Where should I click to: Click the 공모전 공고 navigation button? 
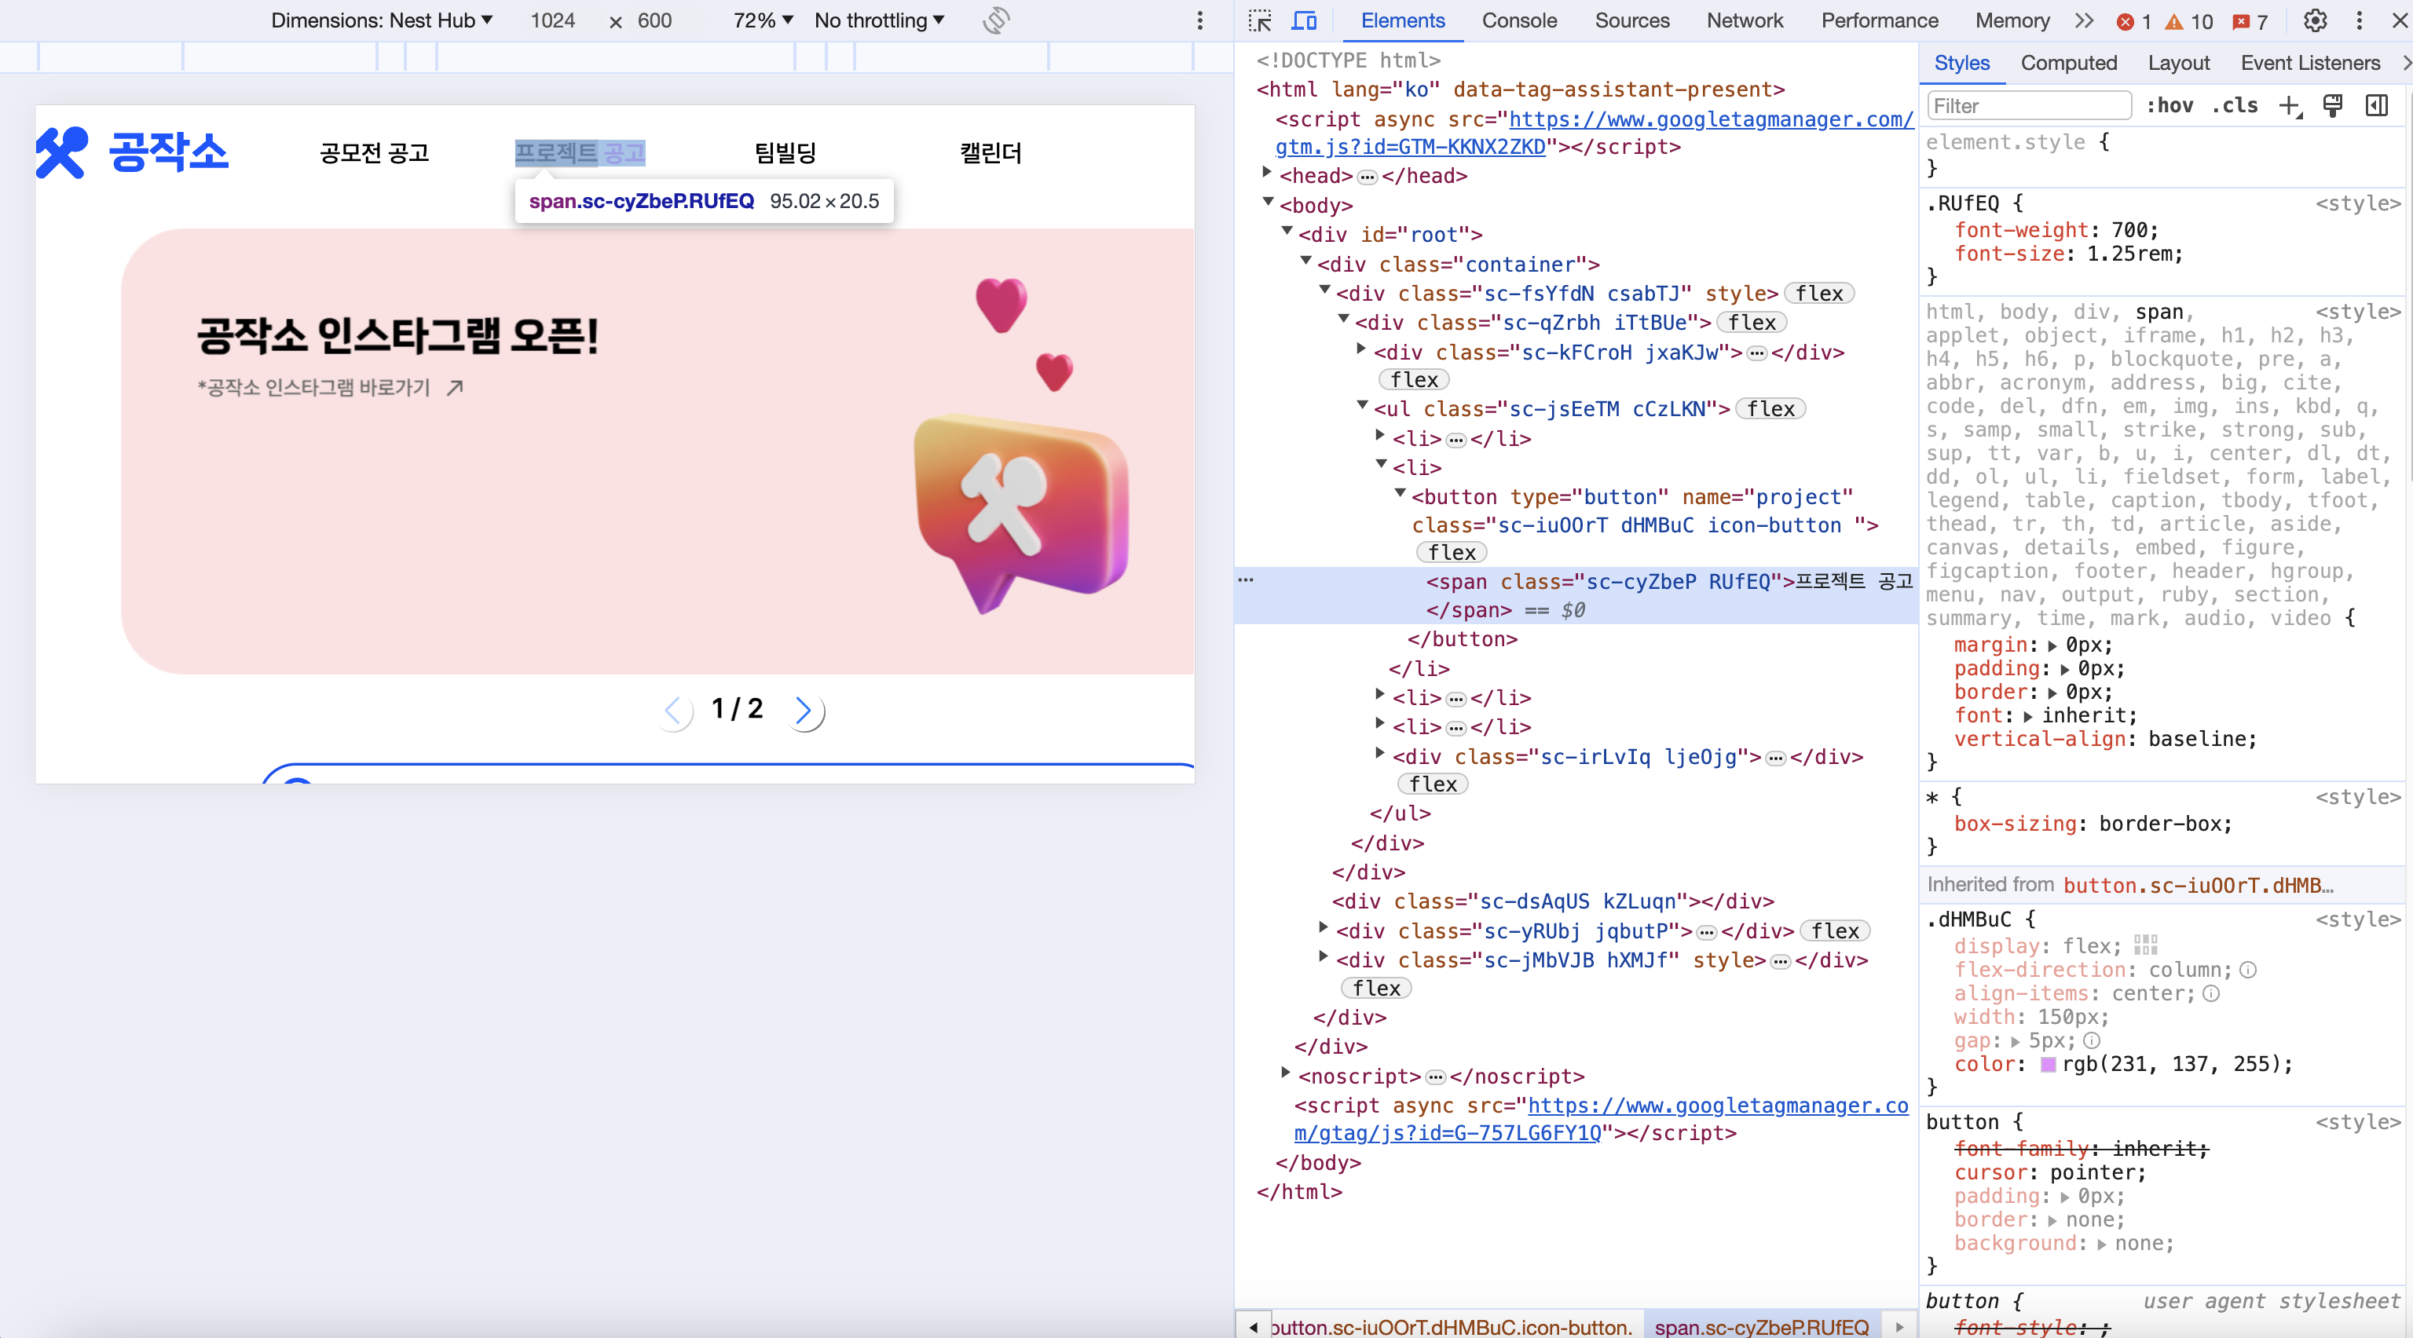click(x=374, y=152)
